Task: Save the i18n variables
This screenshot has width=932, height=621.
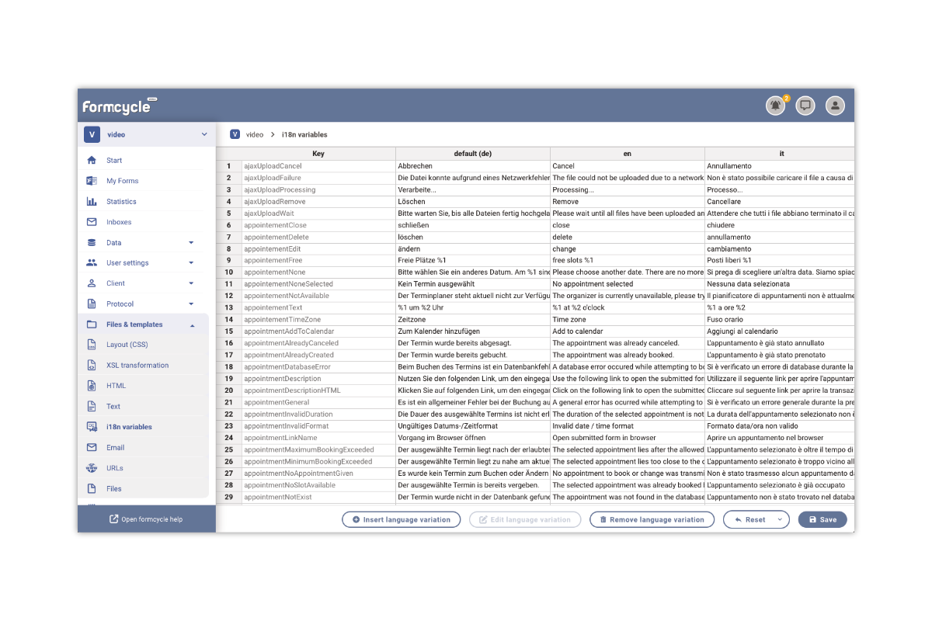Action: [x=822, y=520]
